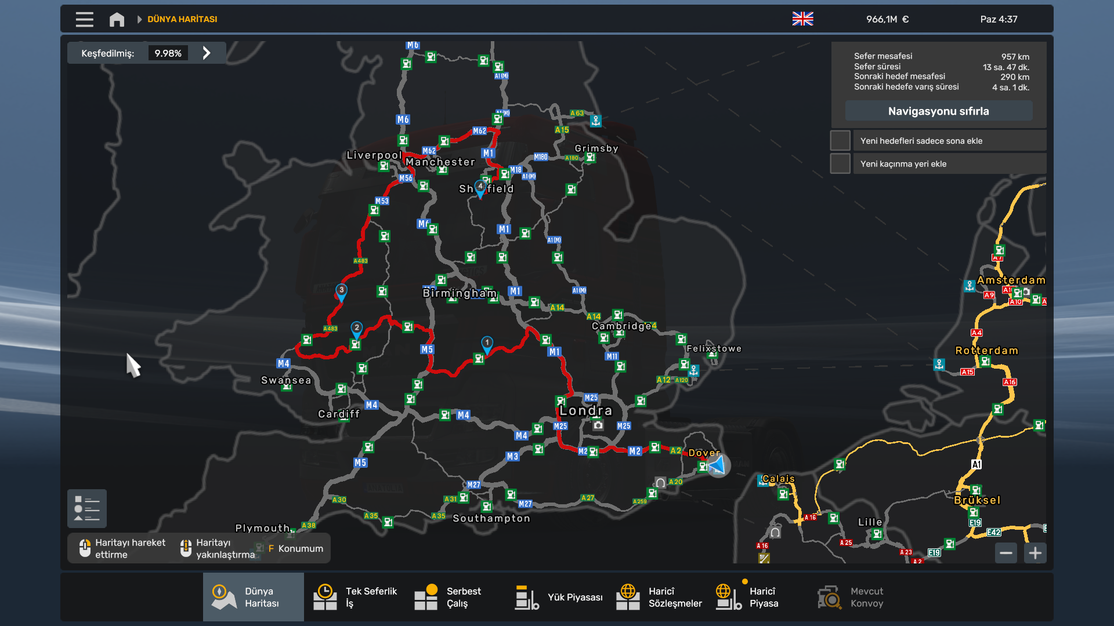This screenshot has width=1114, height=626.
Task: Zoom out map with minus button
Action: [x=1006, y=553]
